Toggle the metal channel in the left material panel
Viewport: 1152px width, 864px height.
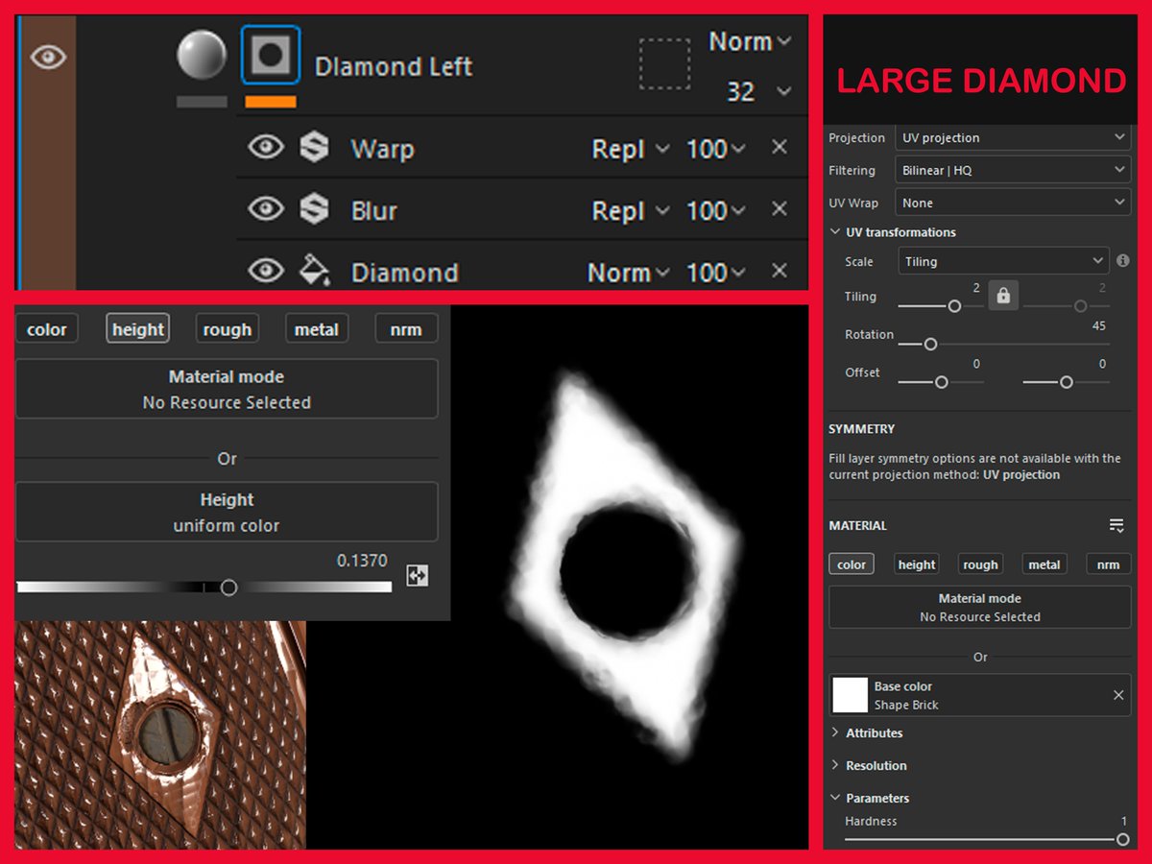click(317, 329)
